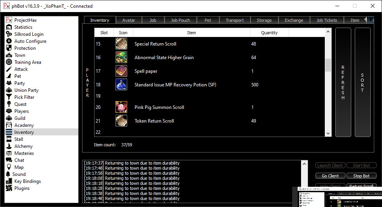
Task: Click the Special Return Scroll item icon
Action: point(121,44)
